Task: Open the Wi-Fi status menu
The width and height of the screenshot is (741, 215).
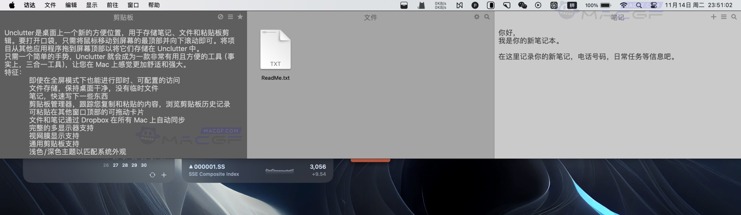Action: [x=623, y=5]
